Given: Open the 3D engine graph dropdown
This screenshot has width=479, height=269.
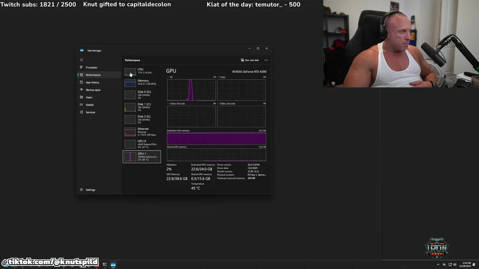Looking at the screenshot, I should 170,77.
